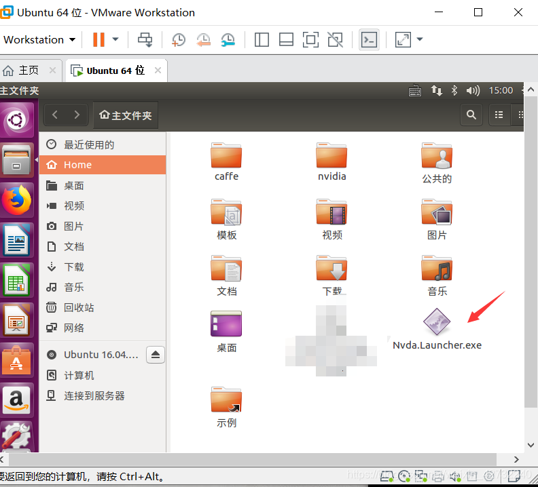Image resolution: width=538 pixels, height=487 pixels.
Task: Close the Ubuntu 64 位 tab
Action: pyautogui.click(x=158, y=71)
